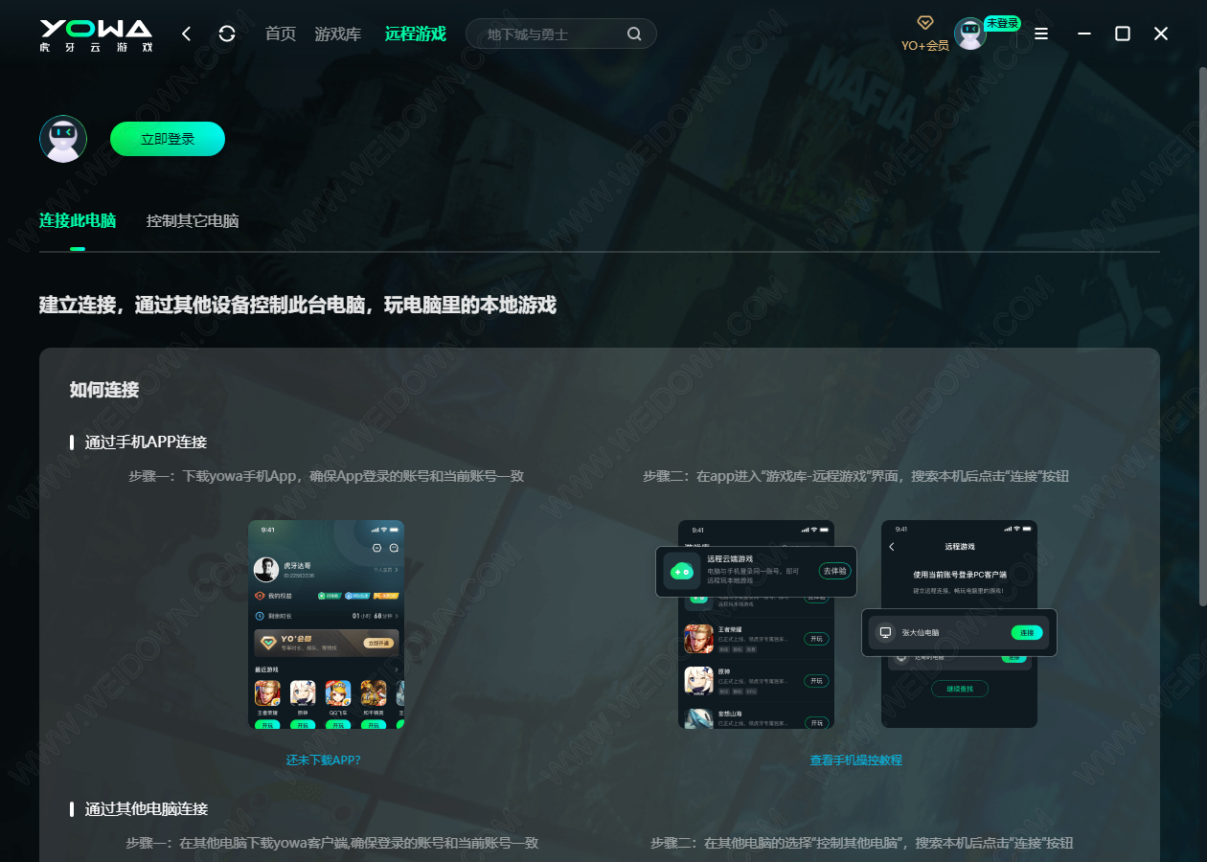Switch to 连接此电脑 tab
Viewport: 1207px width, 862px height.
78,220
